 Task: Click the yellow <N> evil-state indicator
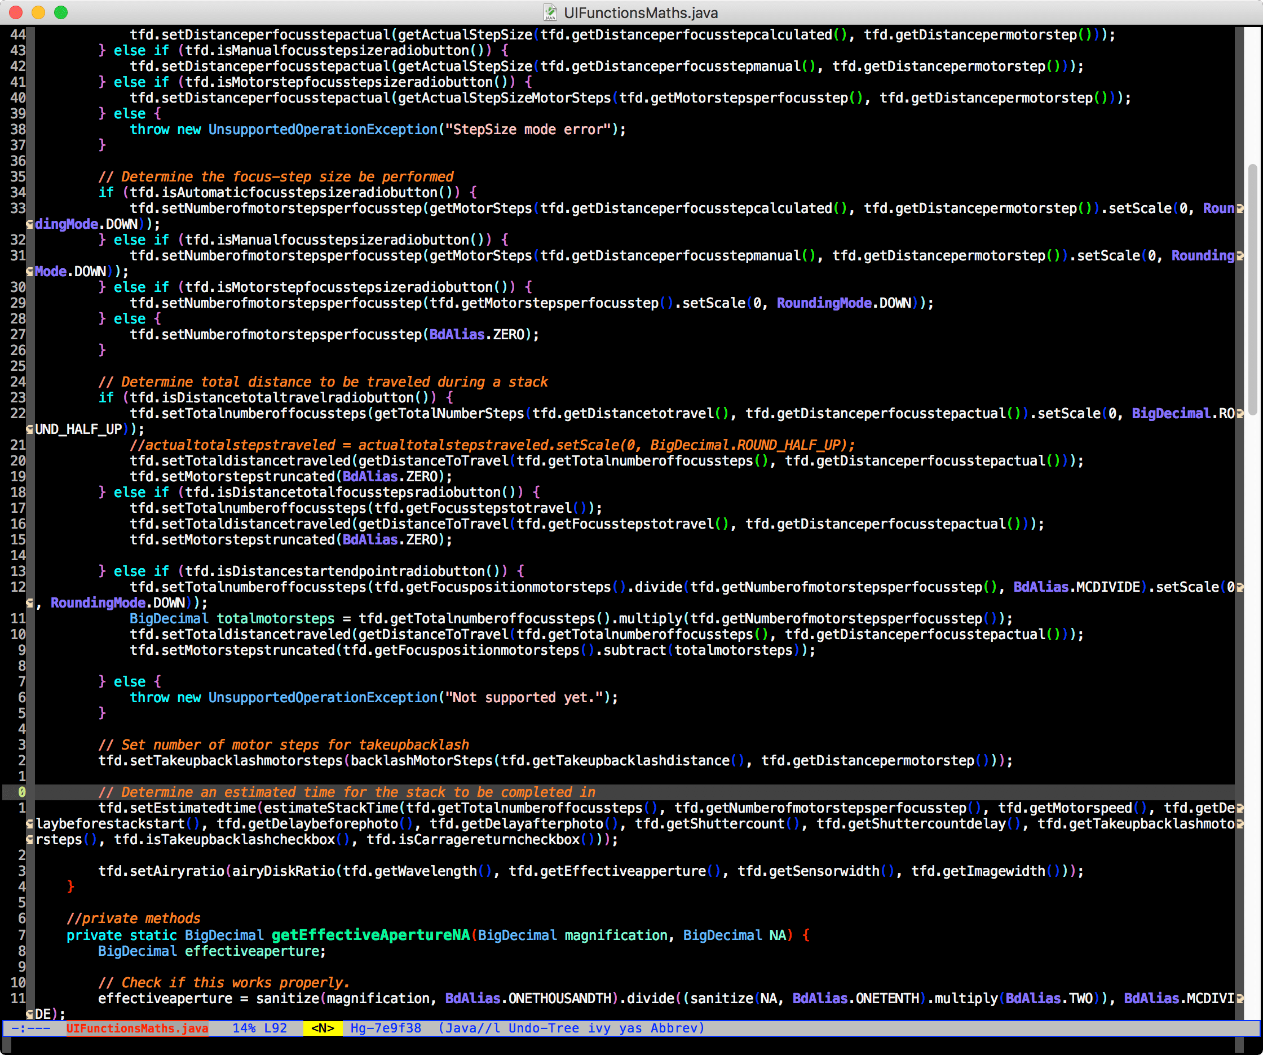pyautogui.click(x=323, y=1028)
